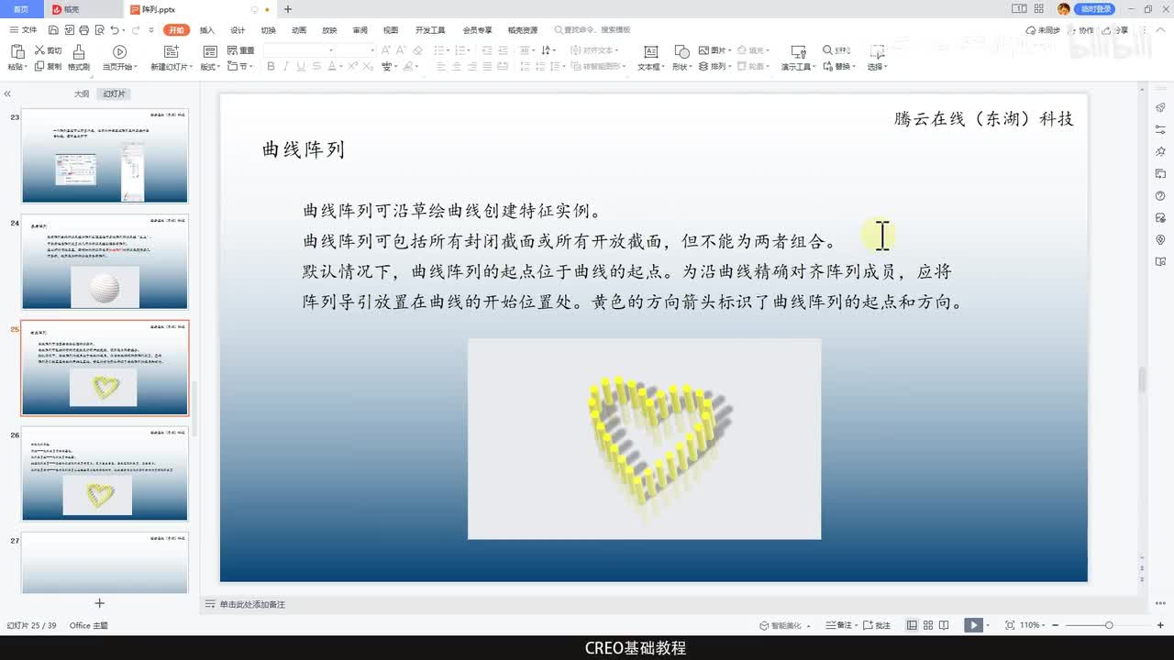Viewport: 1174px width, 660px height.
Task: Switch to Slide Sorter view
Action: tap(928, 625)
